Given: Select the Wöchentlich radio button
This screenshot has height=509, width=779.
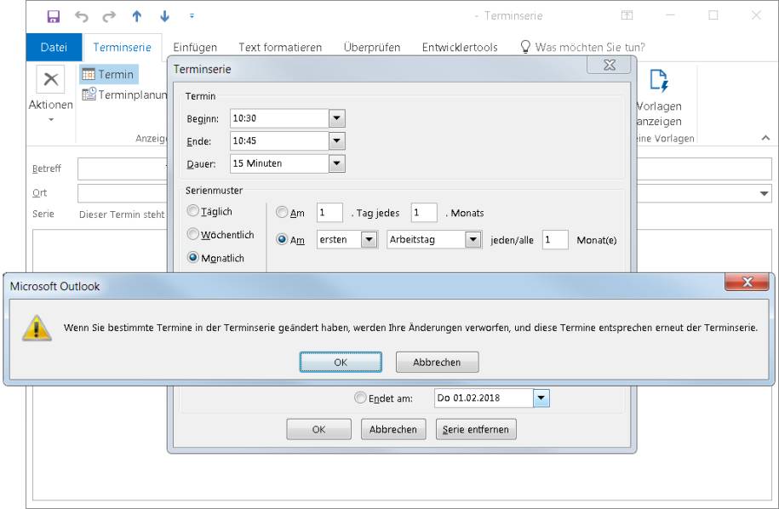Looking at the screenshot, I should pos(195,235).
